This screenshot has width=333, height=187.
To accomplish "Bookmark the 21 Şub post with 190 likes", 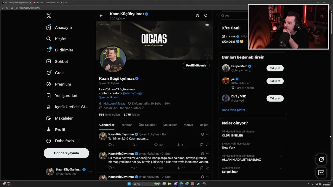I will [202, 168].
